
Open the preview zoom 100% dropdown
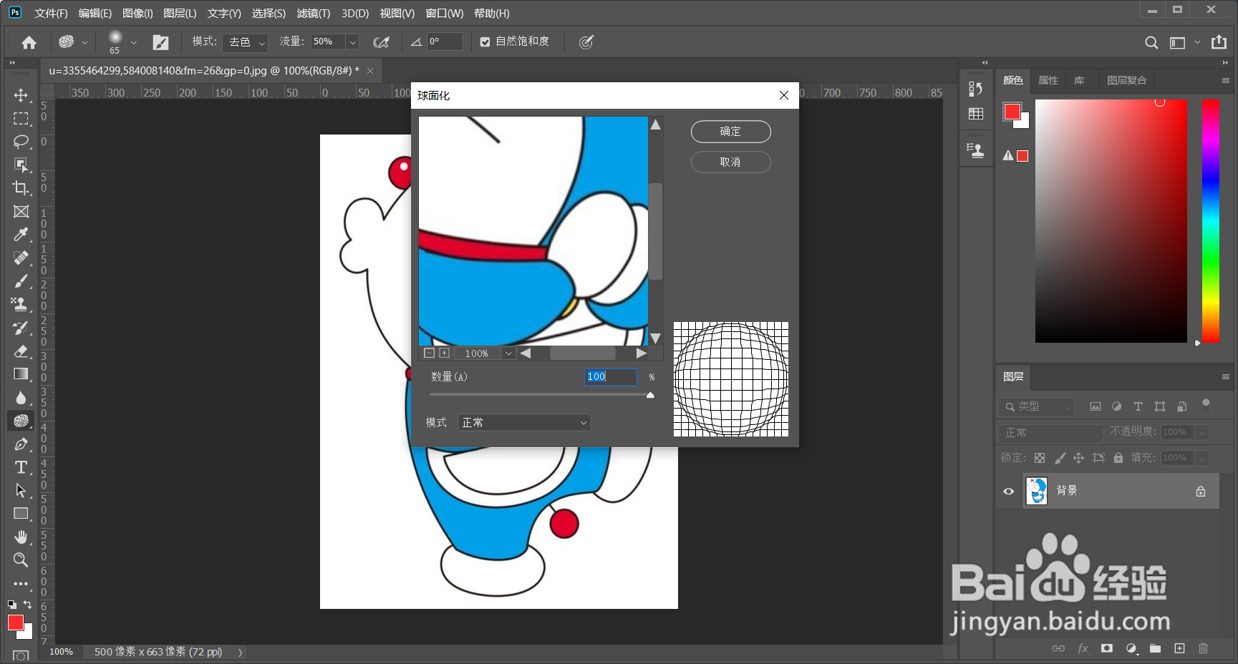(x=508, y=353)
